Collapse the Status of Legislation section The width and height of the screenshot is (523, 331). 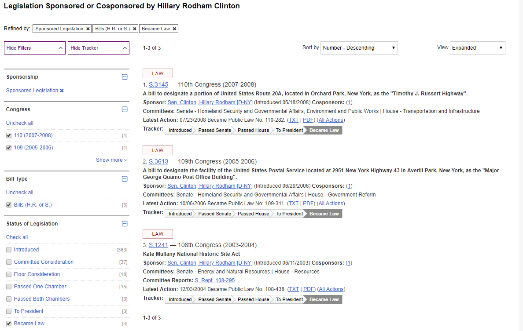coord(125,224)
